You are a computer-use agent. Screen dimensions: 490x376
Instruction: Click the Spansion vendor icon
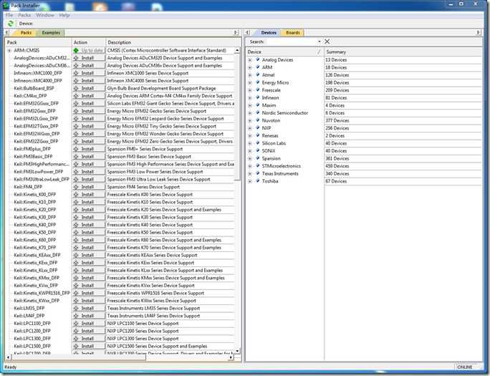(x=258, y=158)
